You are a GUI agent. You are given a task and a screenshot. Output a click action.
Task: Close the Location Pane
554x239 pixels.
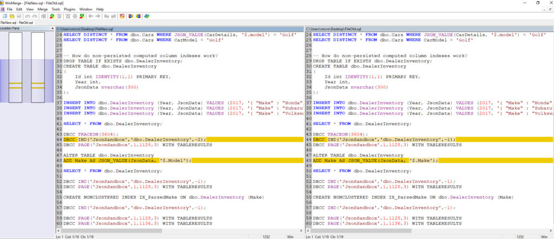pyautogui.click(x=51, y=28)
